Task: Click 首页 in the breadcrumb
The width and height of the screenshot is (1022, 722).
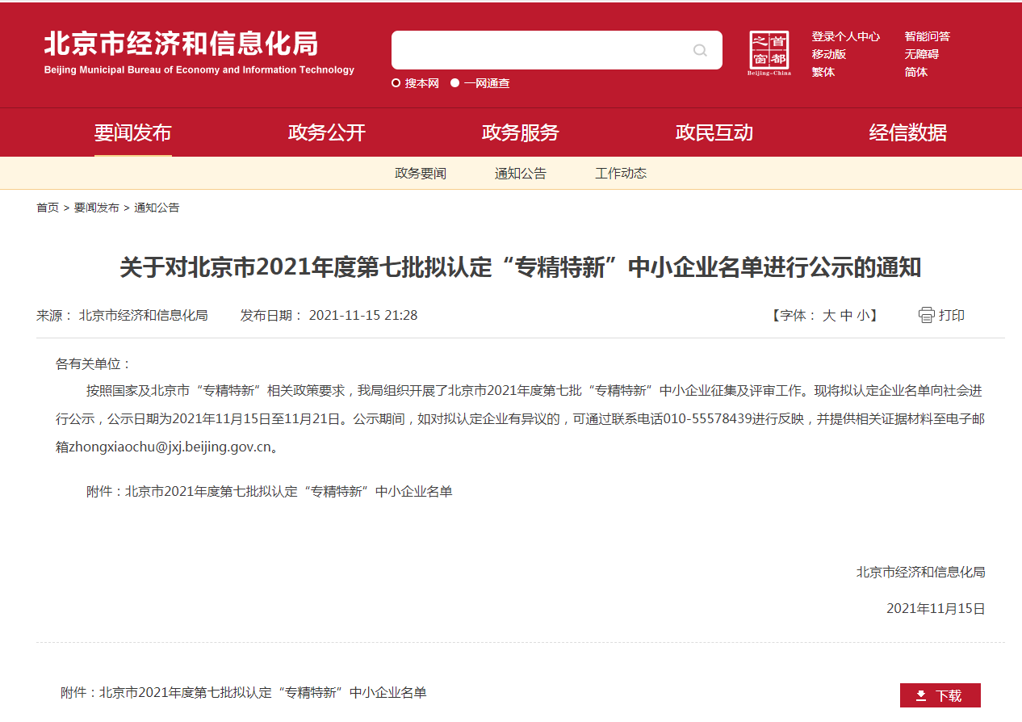Action: click(x=48, y=208)
